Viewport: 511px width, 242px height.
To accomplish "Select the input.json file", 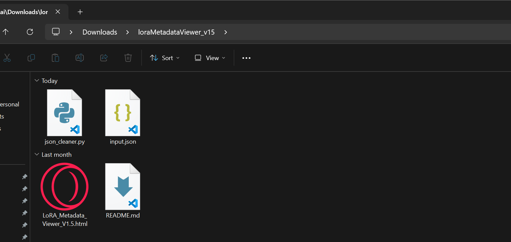I will [123, 117].
